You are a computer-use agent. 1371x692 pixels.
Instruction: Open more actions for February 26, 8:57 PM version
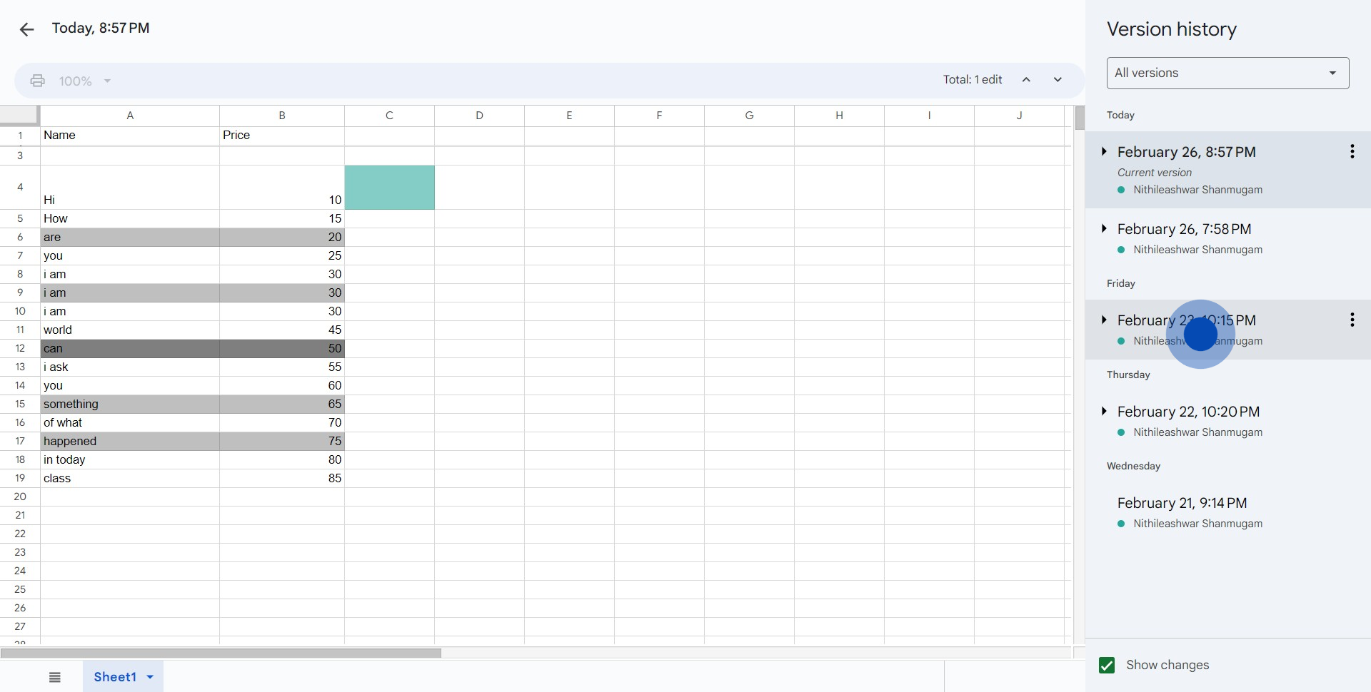[x=1352, y=151]
